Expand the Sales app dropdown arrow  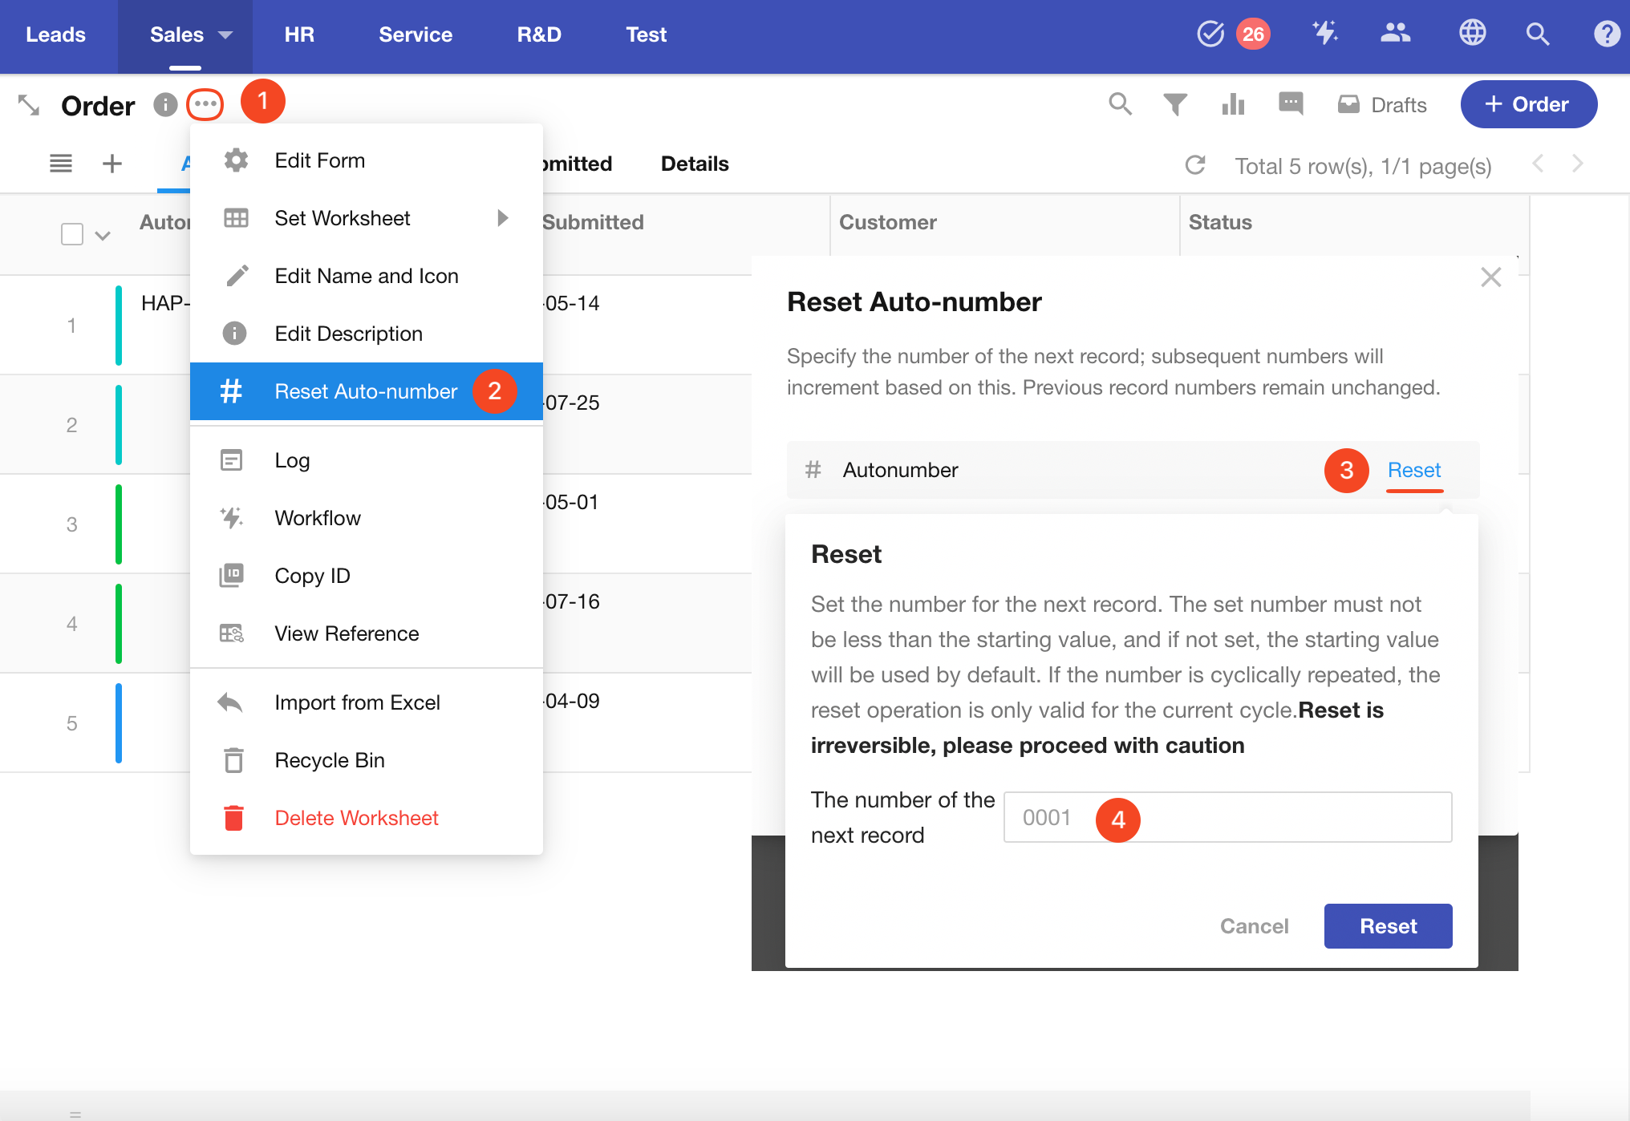(x=225, y=35)
